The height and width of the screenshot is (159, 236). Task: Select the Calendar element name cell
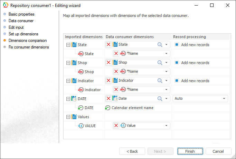pos(132,108)
